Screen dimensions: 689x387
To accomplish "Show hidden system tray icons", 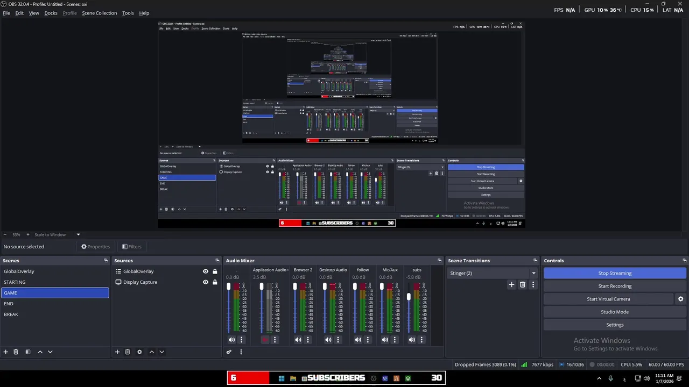I will [599, 378].
